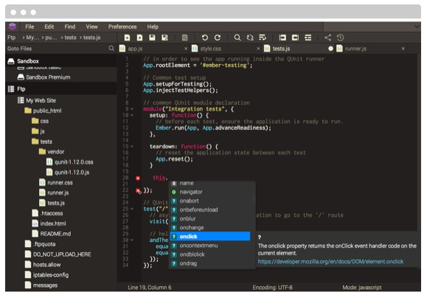Open the Mozilla docs link for element.onclick
The width and height of the screenshot is (427, 295).
330,262
